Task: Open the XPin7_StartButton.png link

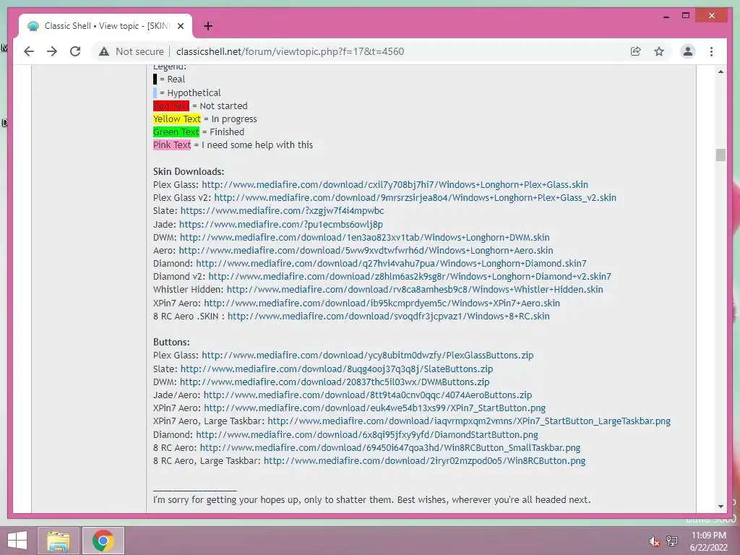Action: coord(375,408)
